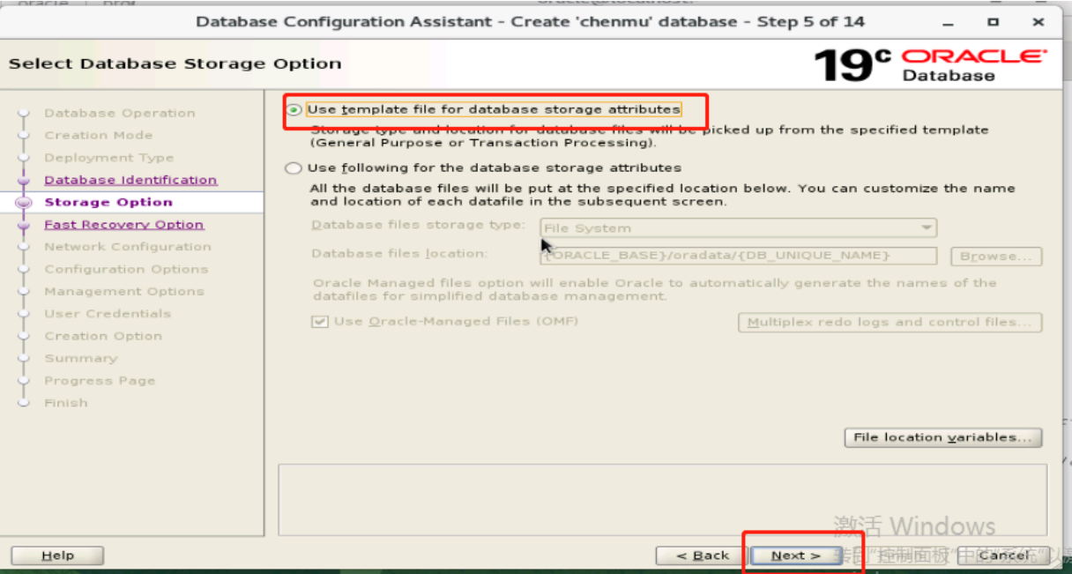The height and width of the screenshot is (574, 1072).
Task: Click Deployment Type step label
Action: 109,158
